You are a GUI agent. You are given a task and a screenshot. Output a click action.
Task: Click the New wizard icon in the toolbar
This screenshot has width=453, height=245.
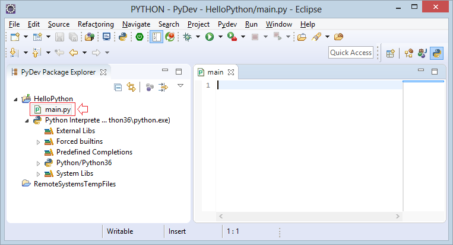click(15, 37)
